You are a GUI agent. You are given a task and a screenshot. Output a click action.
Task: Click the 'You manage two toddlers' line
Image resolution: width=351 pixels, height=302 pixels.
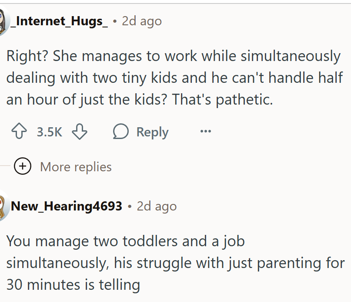pos(126,241)
